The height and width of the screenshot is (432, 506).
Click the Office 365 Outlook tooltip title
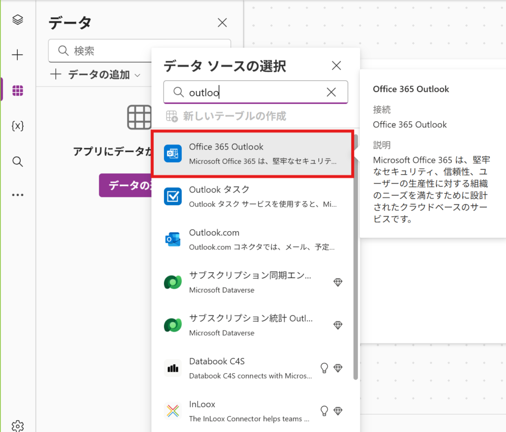pyautogui.click(x=411, y=89)
